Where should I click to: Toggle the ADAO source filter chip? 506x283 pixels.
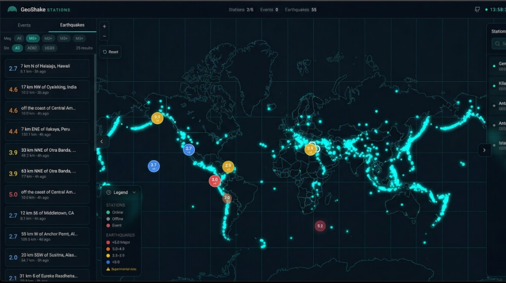click(32, 48)
